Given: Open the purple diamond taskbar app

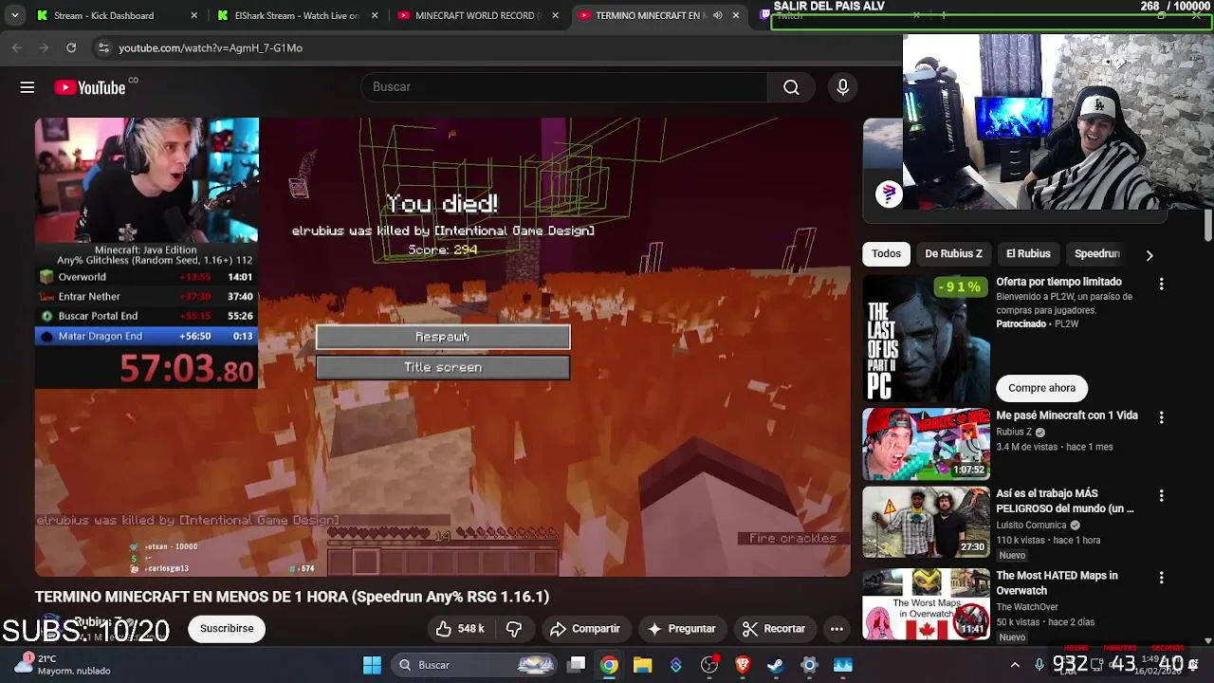Looking at the screenshot, I should point(675,665).
